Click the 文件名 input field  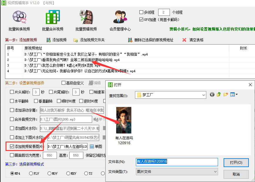pos(177,162)
